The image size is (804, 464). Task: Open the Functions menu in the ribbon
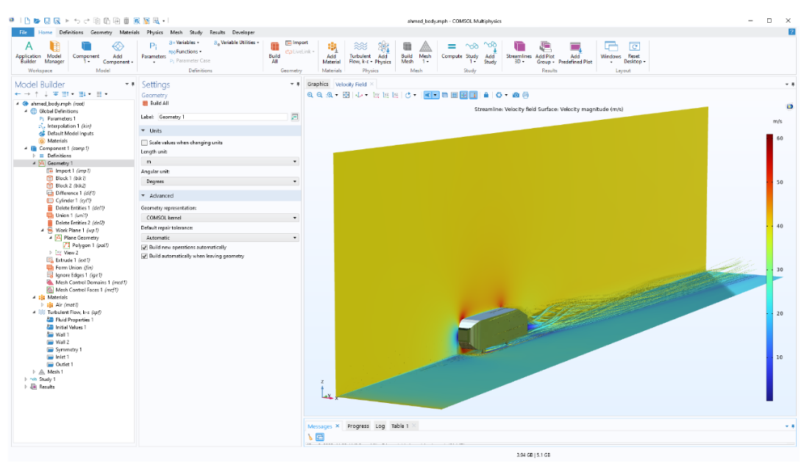click(x=185, y=51)
